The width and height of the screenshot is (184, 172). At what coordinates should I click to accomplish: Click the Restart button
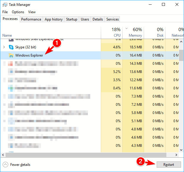169,164
